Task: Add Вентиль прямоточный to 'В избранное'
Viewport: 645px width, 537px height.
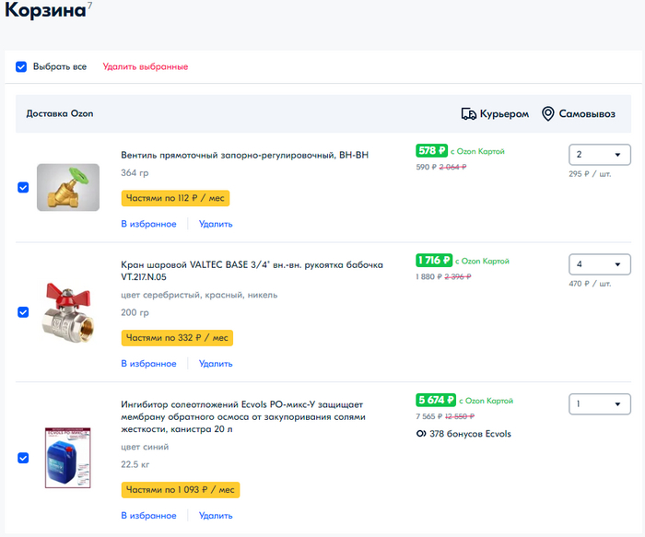Action: [148, 224]
